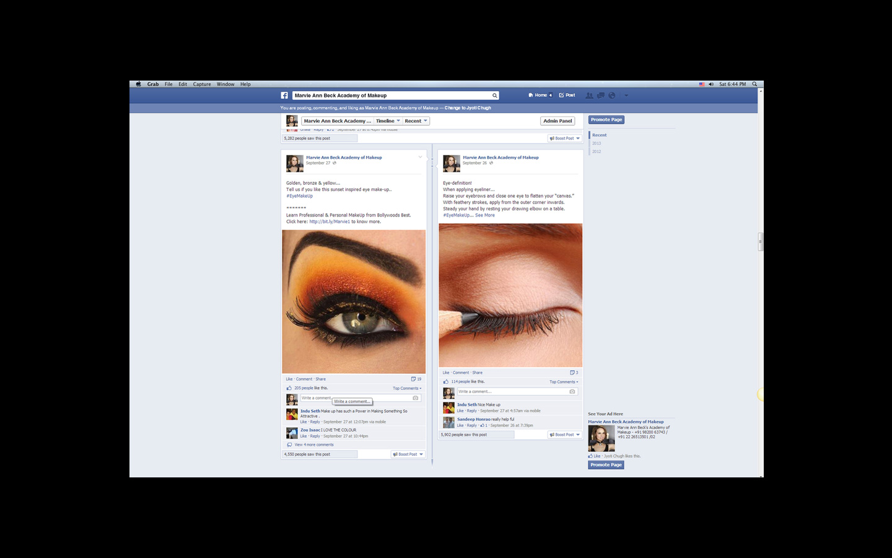Click the page thumbnail beside the Timeline bar
Viewport: 892px width, 558px height.
[x=292, y=121]
